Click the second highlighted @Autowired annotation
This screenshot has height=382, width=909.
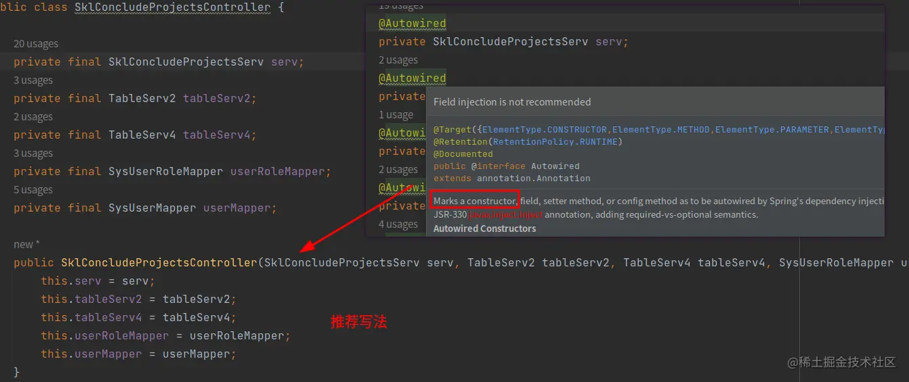[413, 78]
